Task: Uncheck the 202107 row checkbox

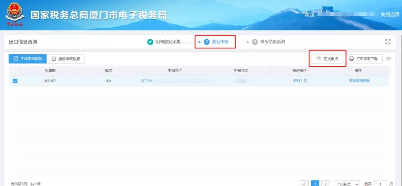Action: [15, 81]
